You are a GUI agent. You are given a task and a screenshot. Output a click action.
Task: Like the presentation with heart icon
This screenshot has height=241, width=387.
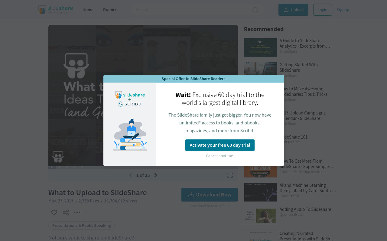(54, 212)
